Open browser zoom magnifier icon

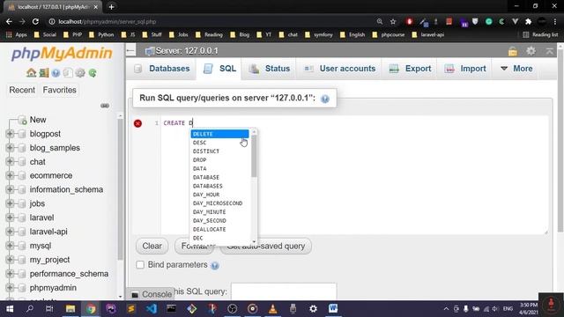[380, 21]
